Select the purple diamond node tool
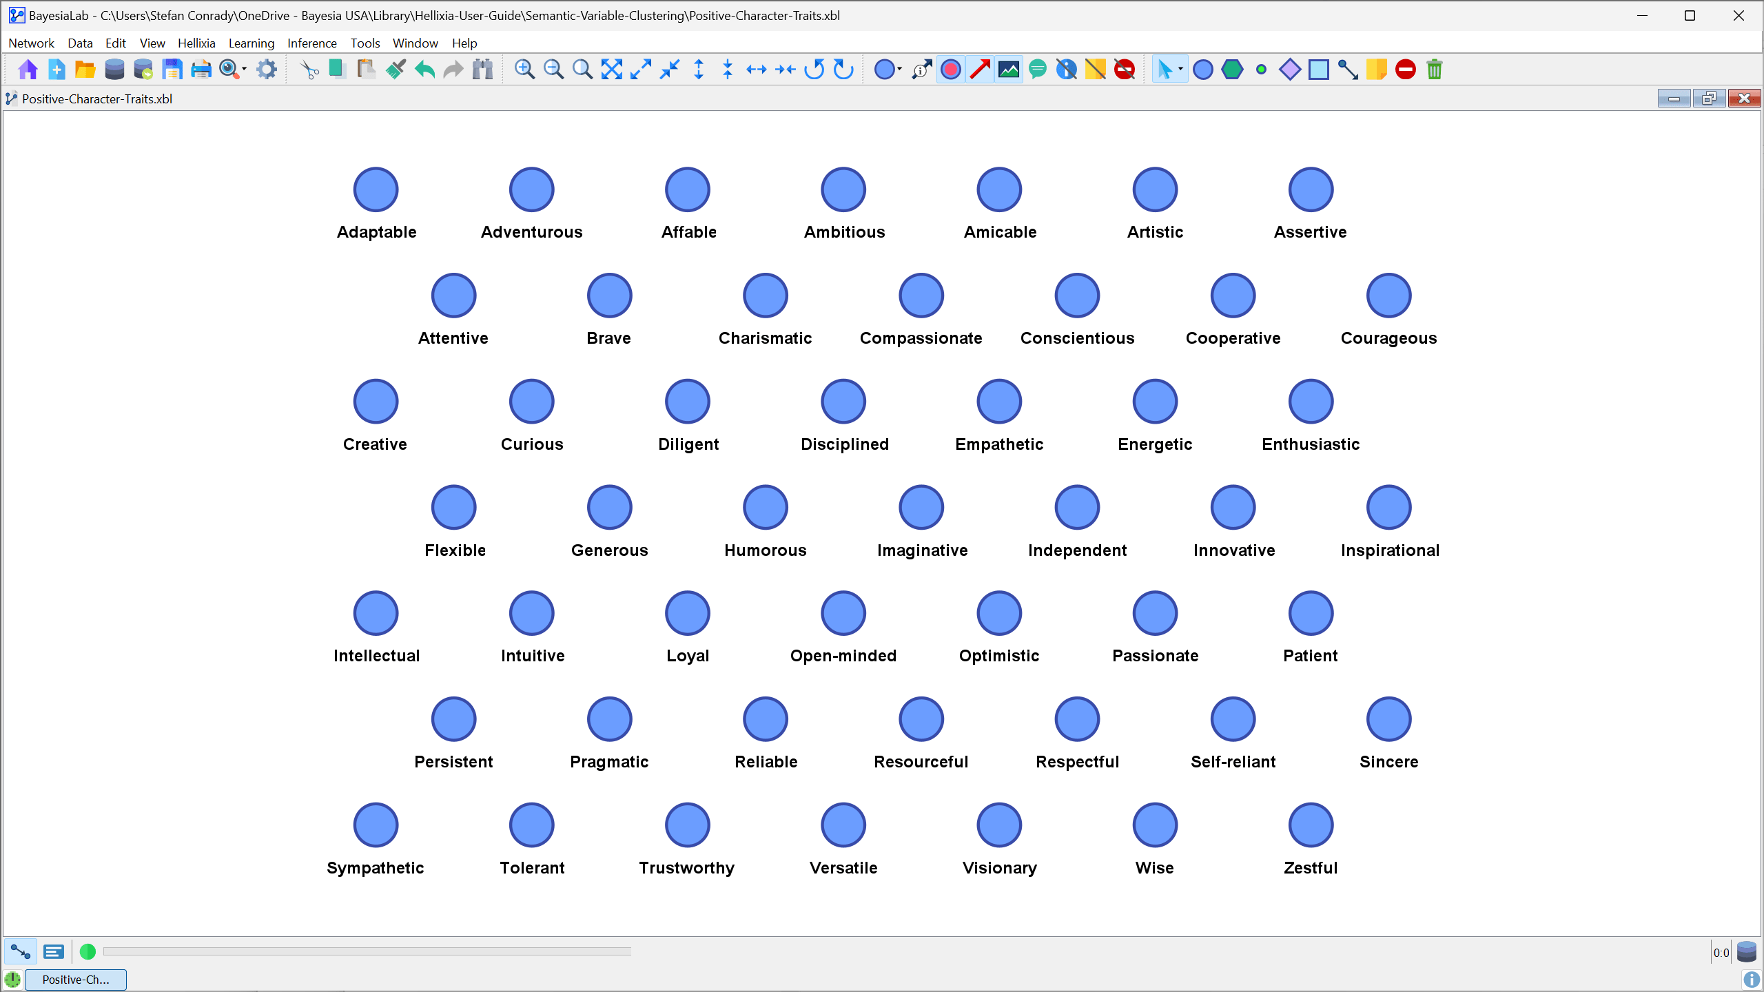This screenshot has width=1764, height=992. (x=1289, y=70)
